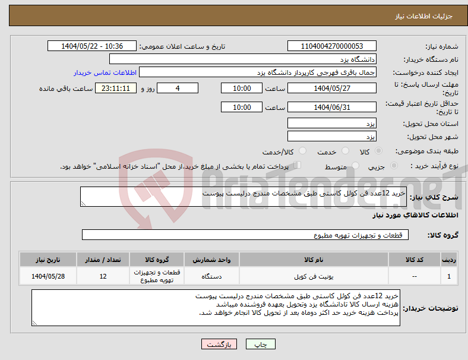Click the resize grip of شرح کلی نیاز textarea
The image size is (468, 360).
click(83, 204)
